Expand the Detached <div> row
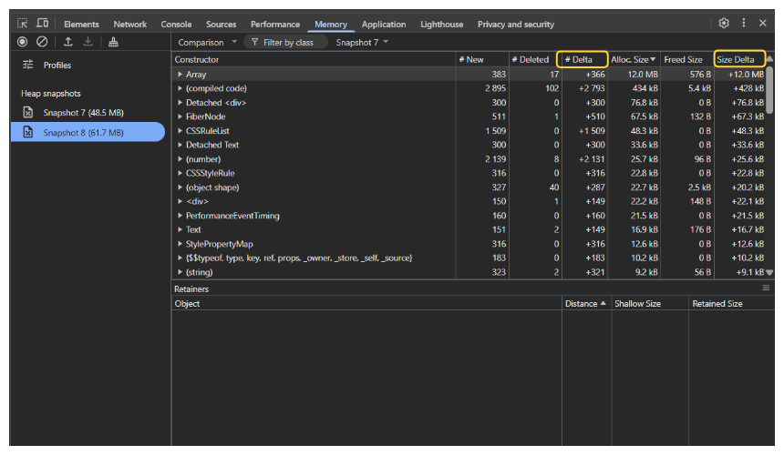The image size is (784, 455). pyautogui.click(x=180, y=102)
